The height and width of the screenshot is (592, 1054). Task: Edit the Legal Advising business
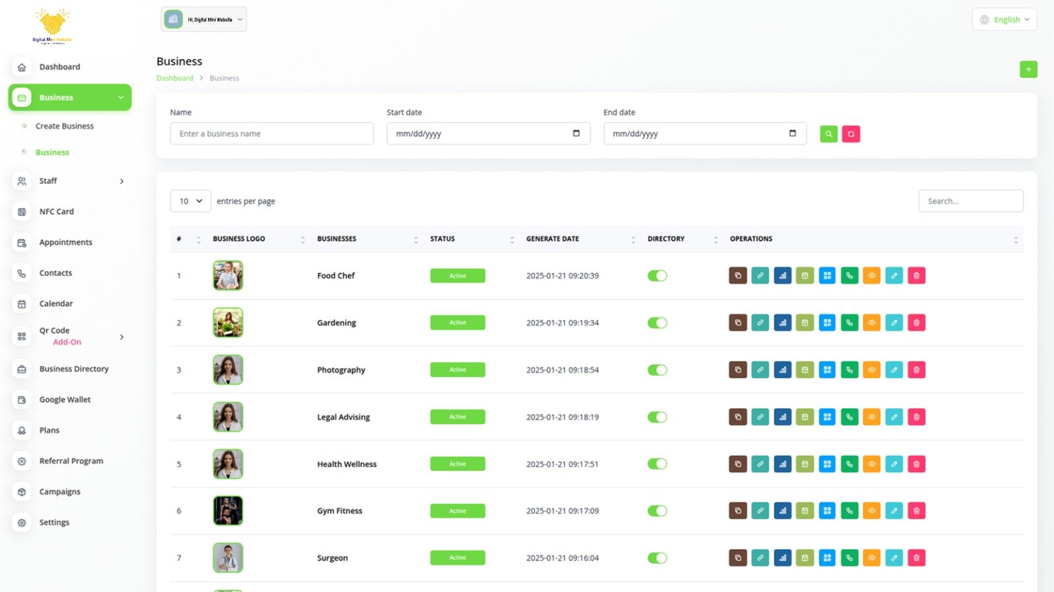(x=894, y=417)
